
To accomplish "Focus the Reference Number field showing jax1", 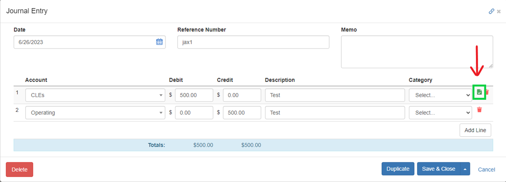I will (x=253, y=42).
